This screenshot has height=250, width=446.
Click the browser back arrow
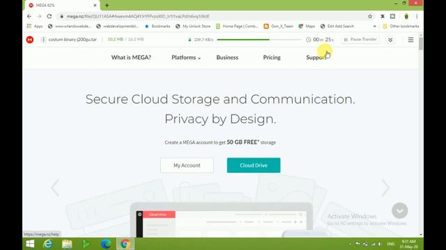[x=29, y=17]
